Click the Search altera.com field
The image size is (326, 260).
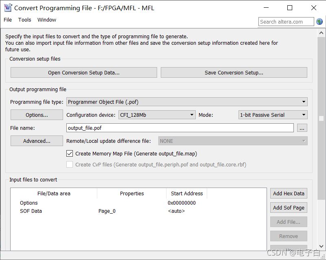286,22
